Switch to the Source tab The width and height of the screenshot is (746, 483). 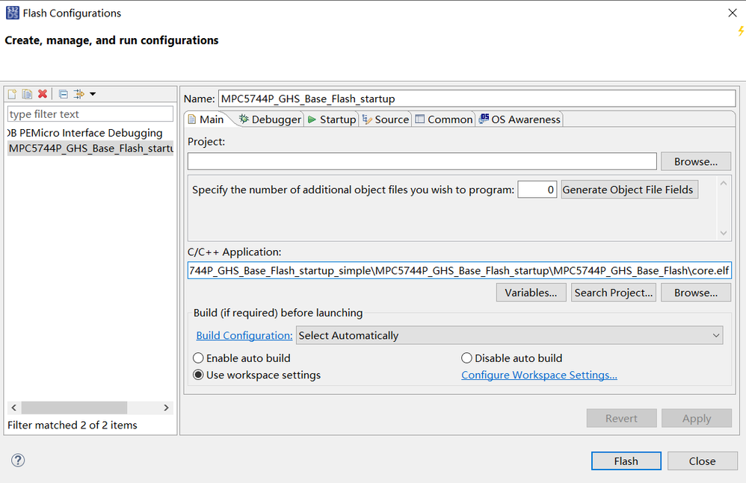pos(386,119)
